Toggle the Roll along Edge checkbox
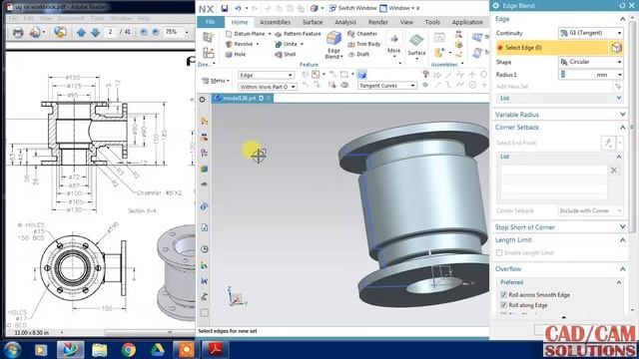Image resolution: width=639 pixels, height=359 pixels. pos(503,305)
